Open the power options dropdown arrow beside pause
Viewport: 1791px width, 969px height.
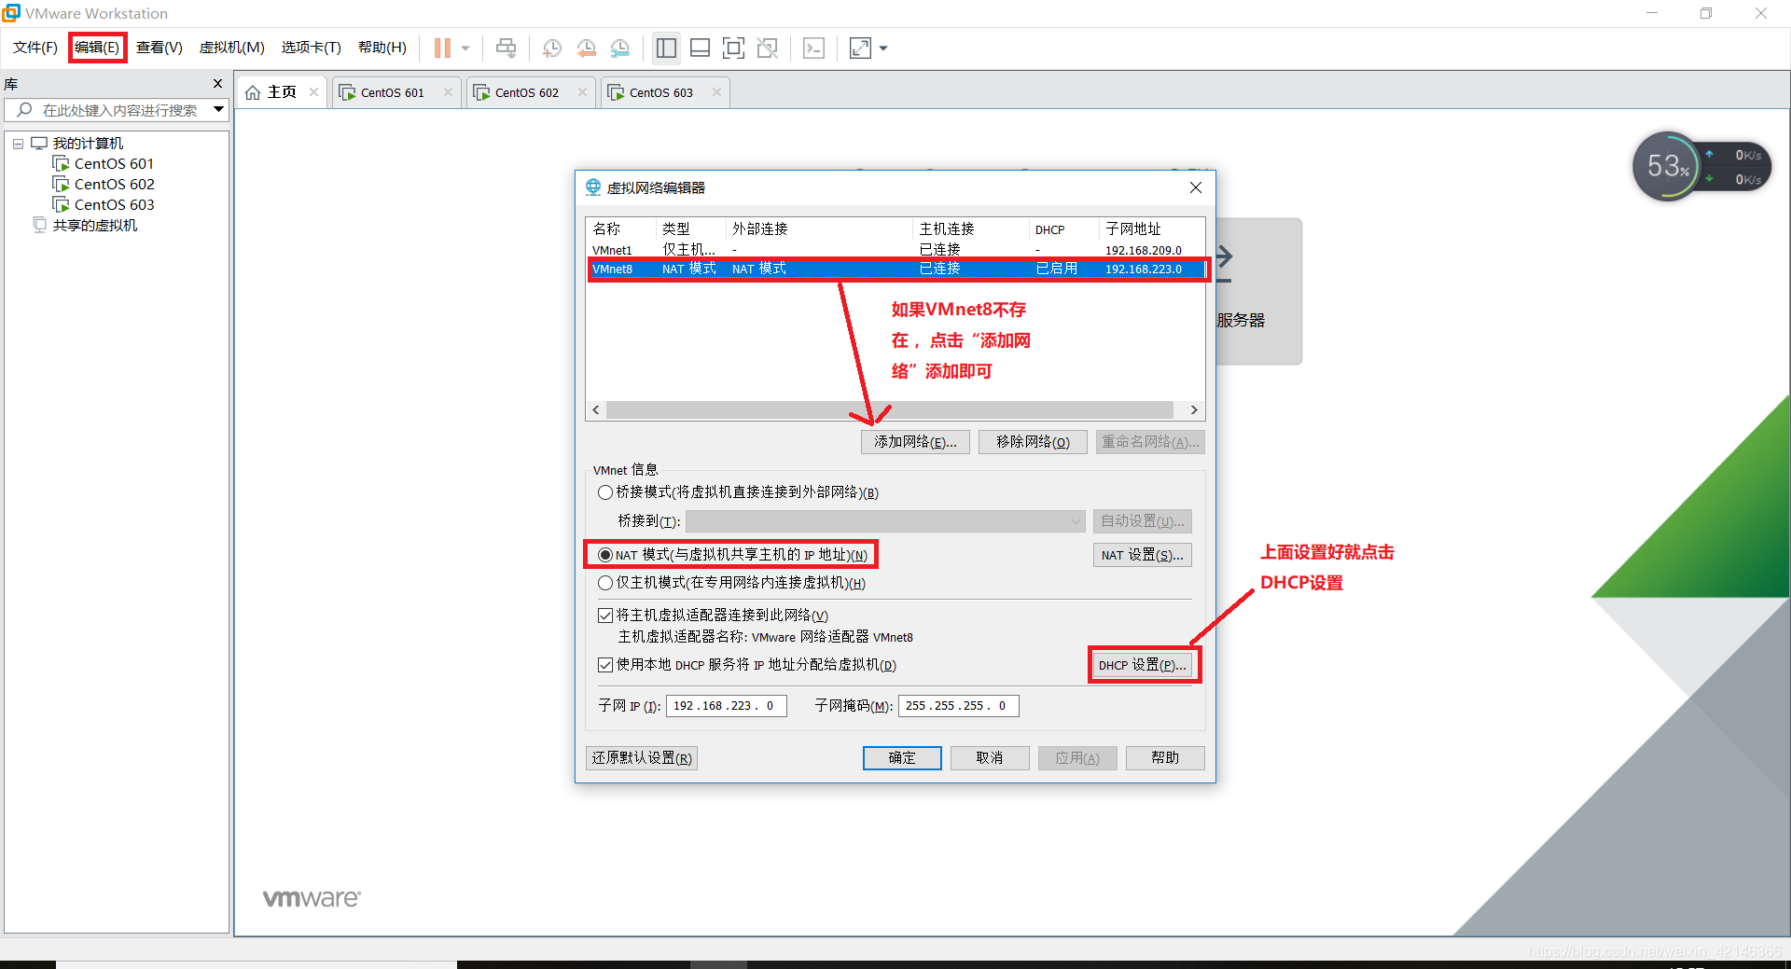point(465,48)
